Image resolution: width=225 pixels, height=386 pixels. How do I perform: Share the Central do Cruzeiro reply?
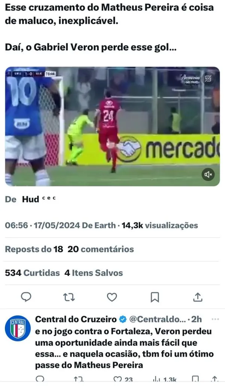point(214,379)
